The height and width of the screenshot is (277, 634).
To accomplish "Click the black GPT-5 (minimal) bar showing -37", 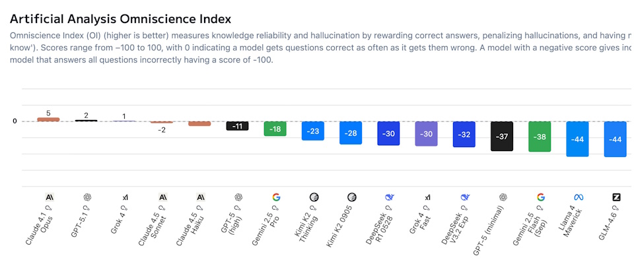I will pos(502,136).
